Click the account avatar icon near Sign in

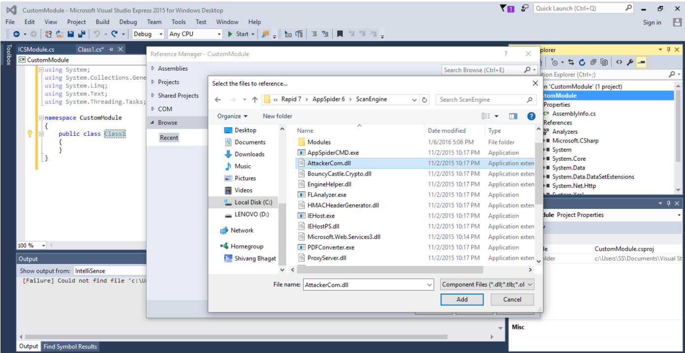[x=677, y=22]
